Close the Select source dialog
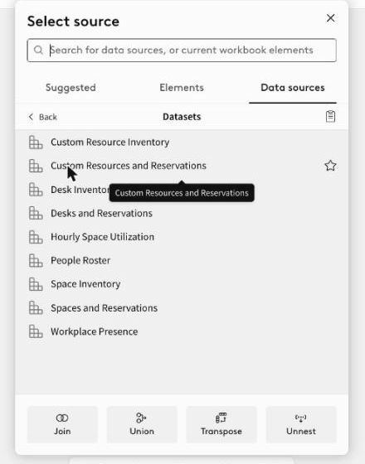Image resolution: width=365 pixels, height=464 pixels. pos(330,18)
